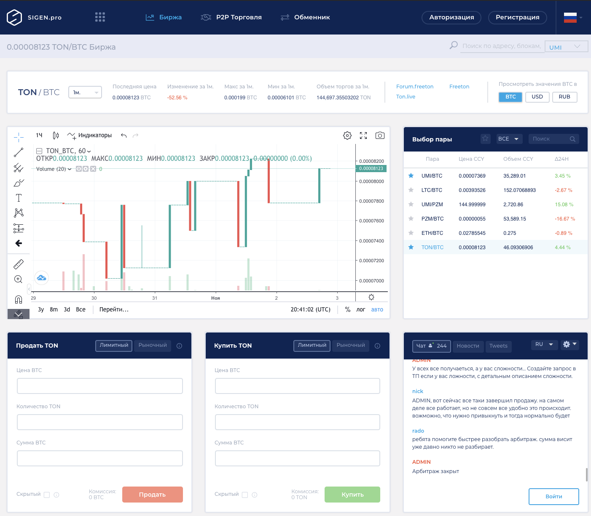Click the red Продать button
This screenshot has height=516, width=591.
(153, 495)
